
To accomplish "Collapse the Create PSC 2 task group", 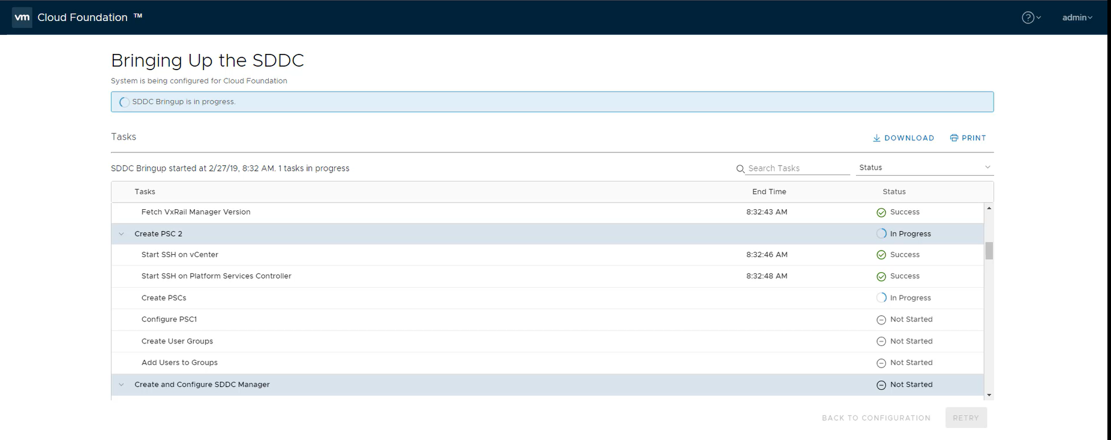I will [121, 234].
